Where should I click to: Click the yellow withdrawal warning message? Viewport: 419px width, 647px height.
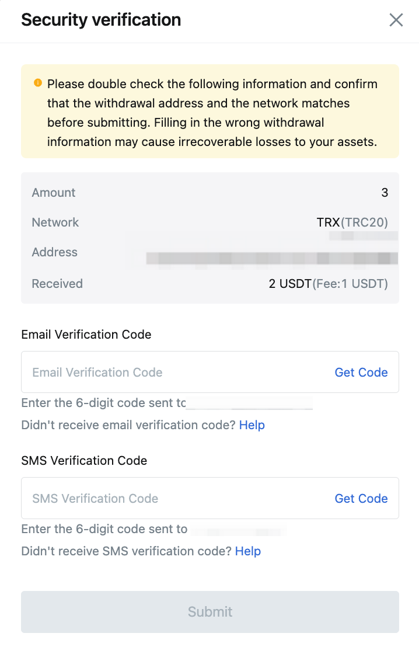(x=212, y=112)
